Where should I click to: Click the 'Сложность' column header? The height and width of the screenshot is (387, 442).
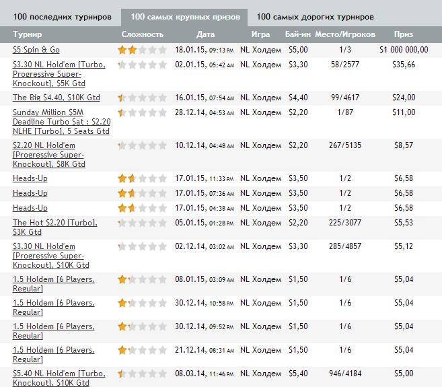pos(142,34)
